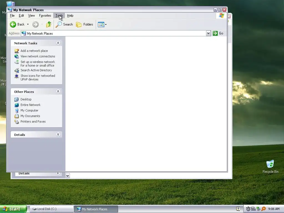The height and width of the screenshot is (213, 284).
Task: Click the boxes layout tray icon
Action: (253, 209)
